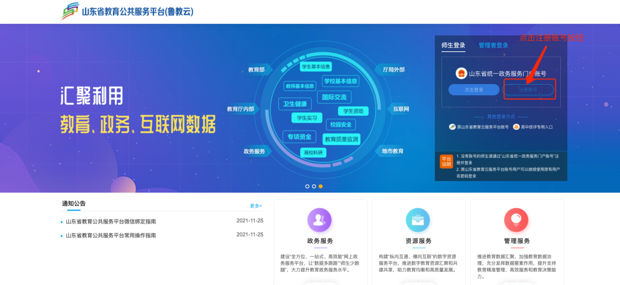Image resolution: width=620 pixels, height=285 pixels.
Task: Click the 国际交流 tag in the diagram
Action: pyautogui.click(x=334, y=97)
